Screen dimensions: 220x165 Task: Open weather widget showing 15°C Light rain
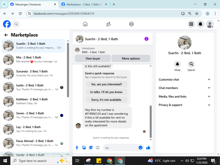[x=161, y=161]
